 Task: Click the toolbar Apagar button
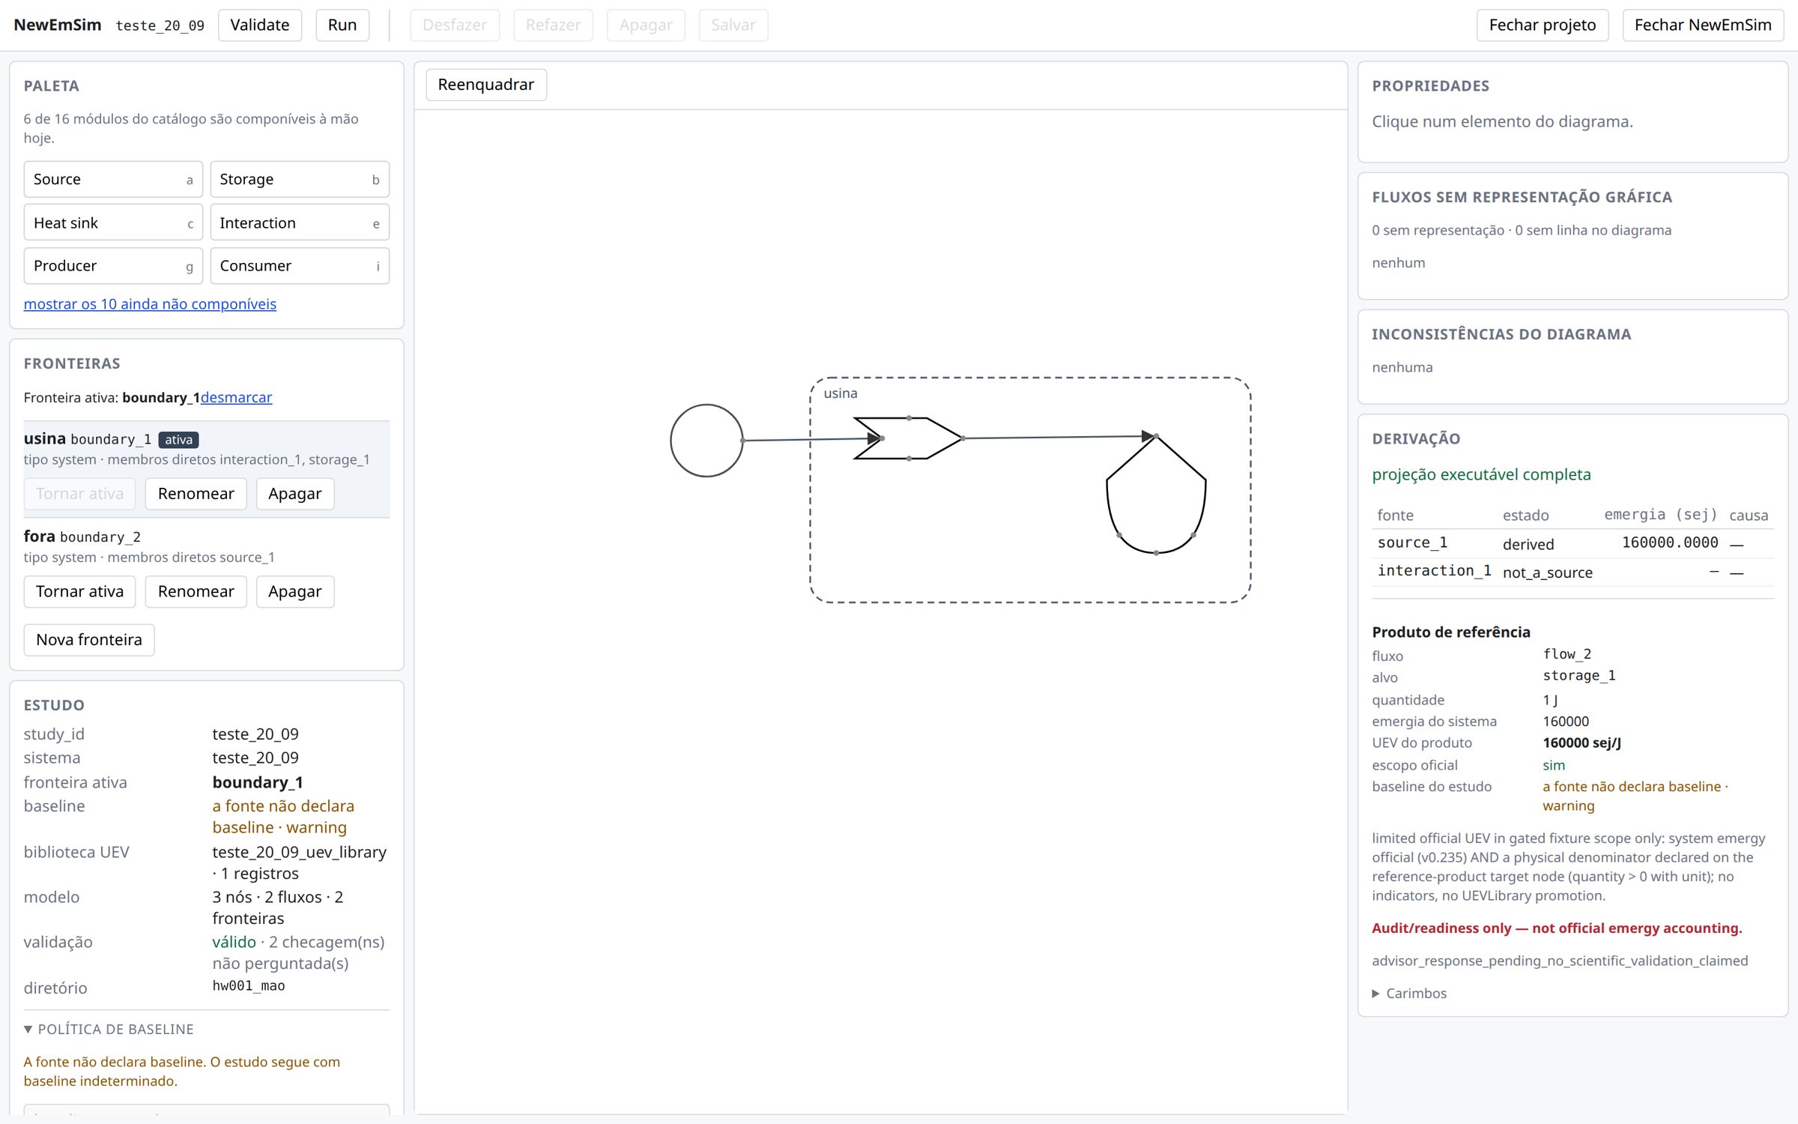[646, 25]
